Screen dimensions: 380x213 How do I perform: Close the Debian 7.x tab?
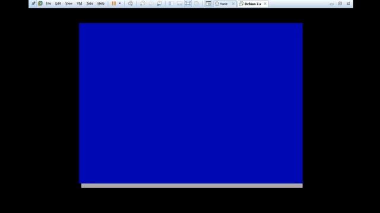[x=265, y=4]
